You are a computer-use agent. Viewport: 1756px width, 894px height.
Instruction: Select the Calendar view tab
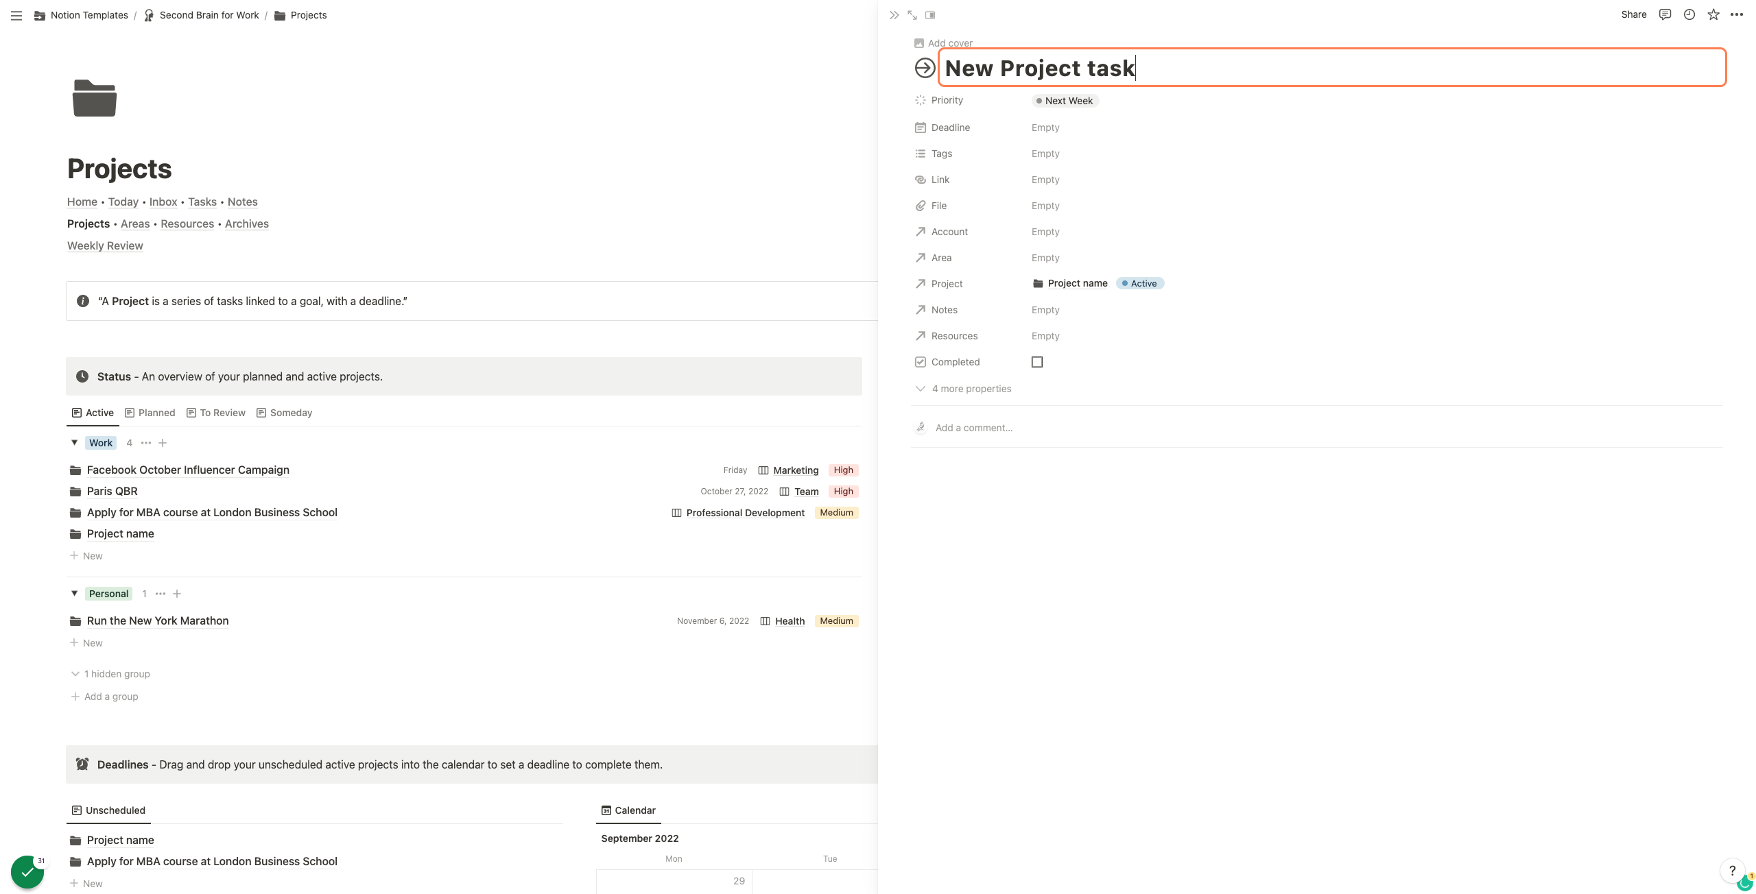coord(628,810)
